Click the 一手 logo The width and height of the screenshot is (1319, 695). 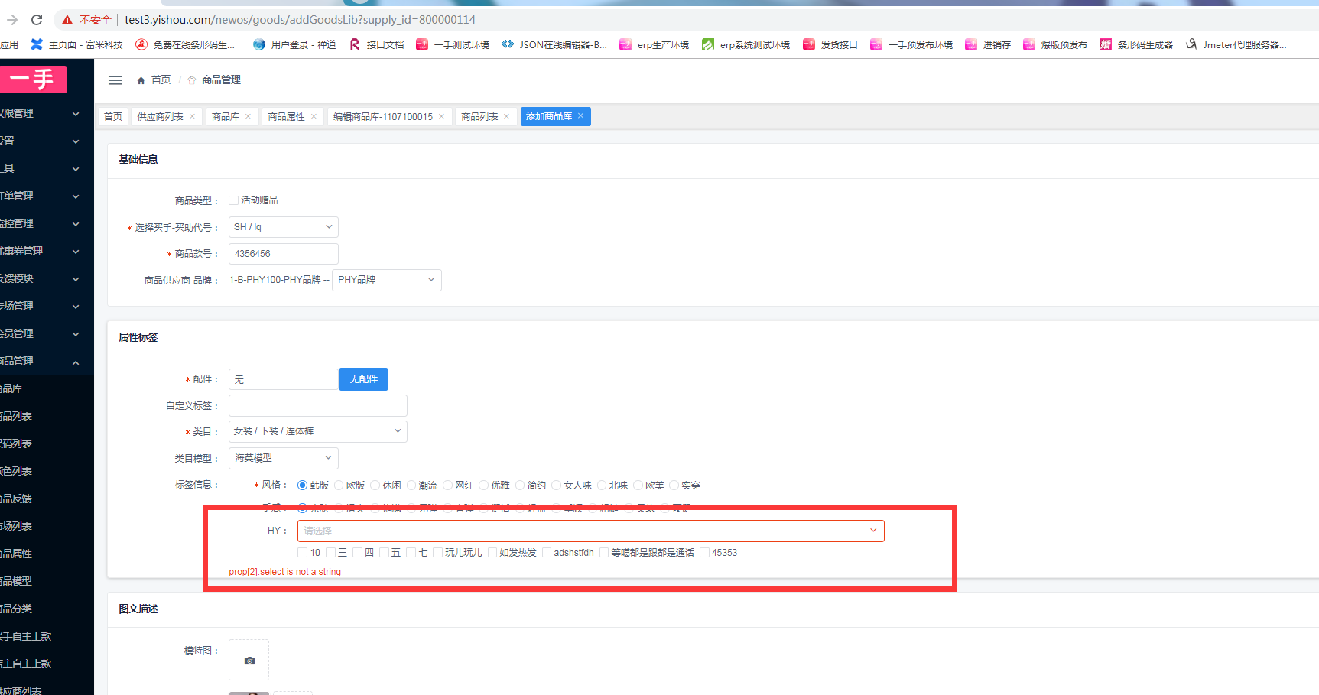[34, 79]
